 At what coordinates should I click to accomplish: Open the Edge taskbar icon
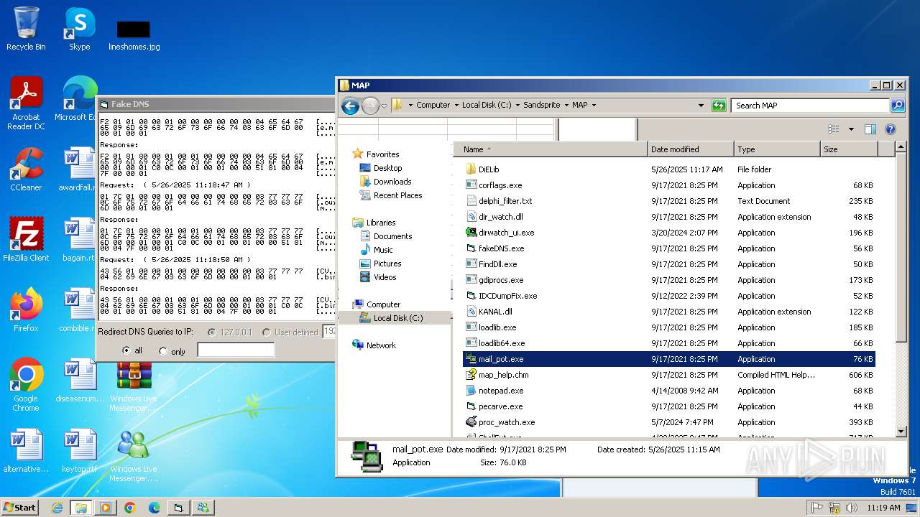(154, 508)
